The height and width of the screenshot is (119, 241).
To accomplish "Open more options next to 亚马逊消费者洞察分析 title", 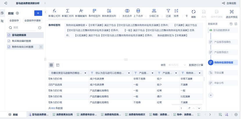I will point(45,3).
